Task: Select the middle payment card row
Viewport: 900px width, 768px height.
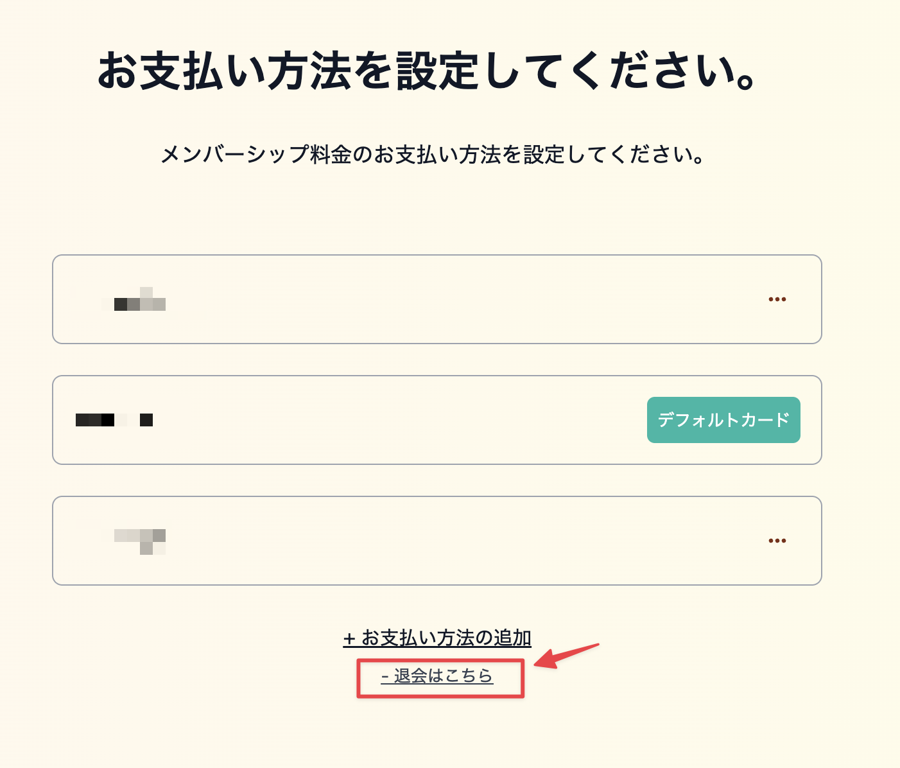Action: [437, 420]
